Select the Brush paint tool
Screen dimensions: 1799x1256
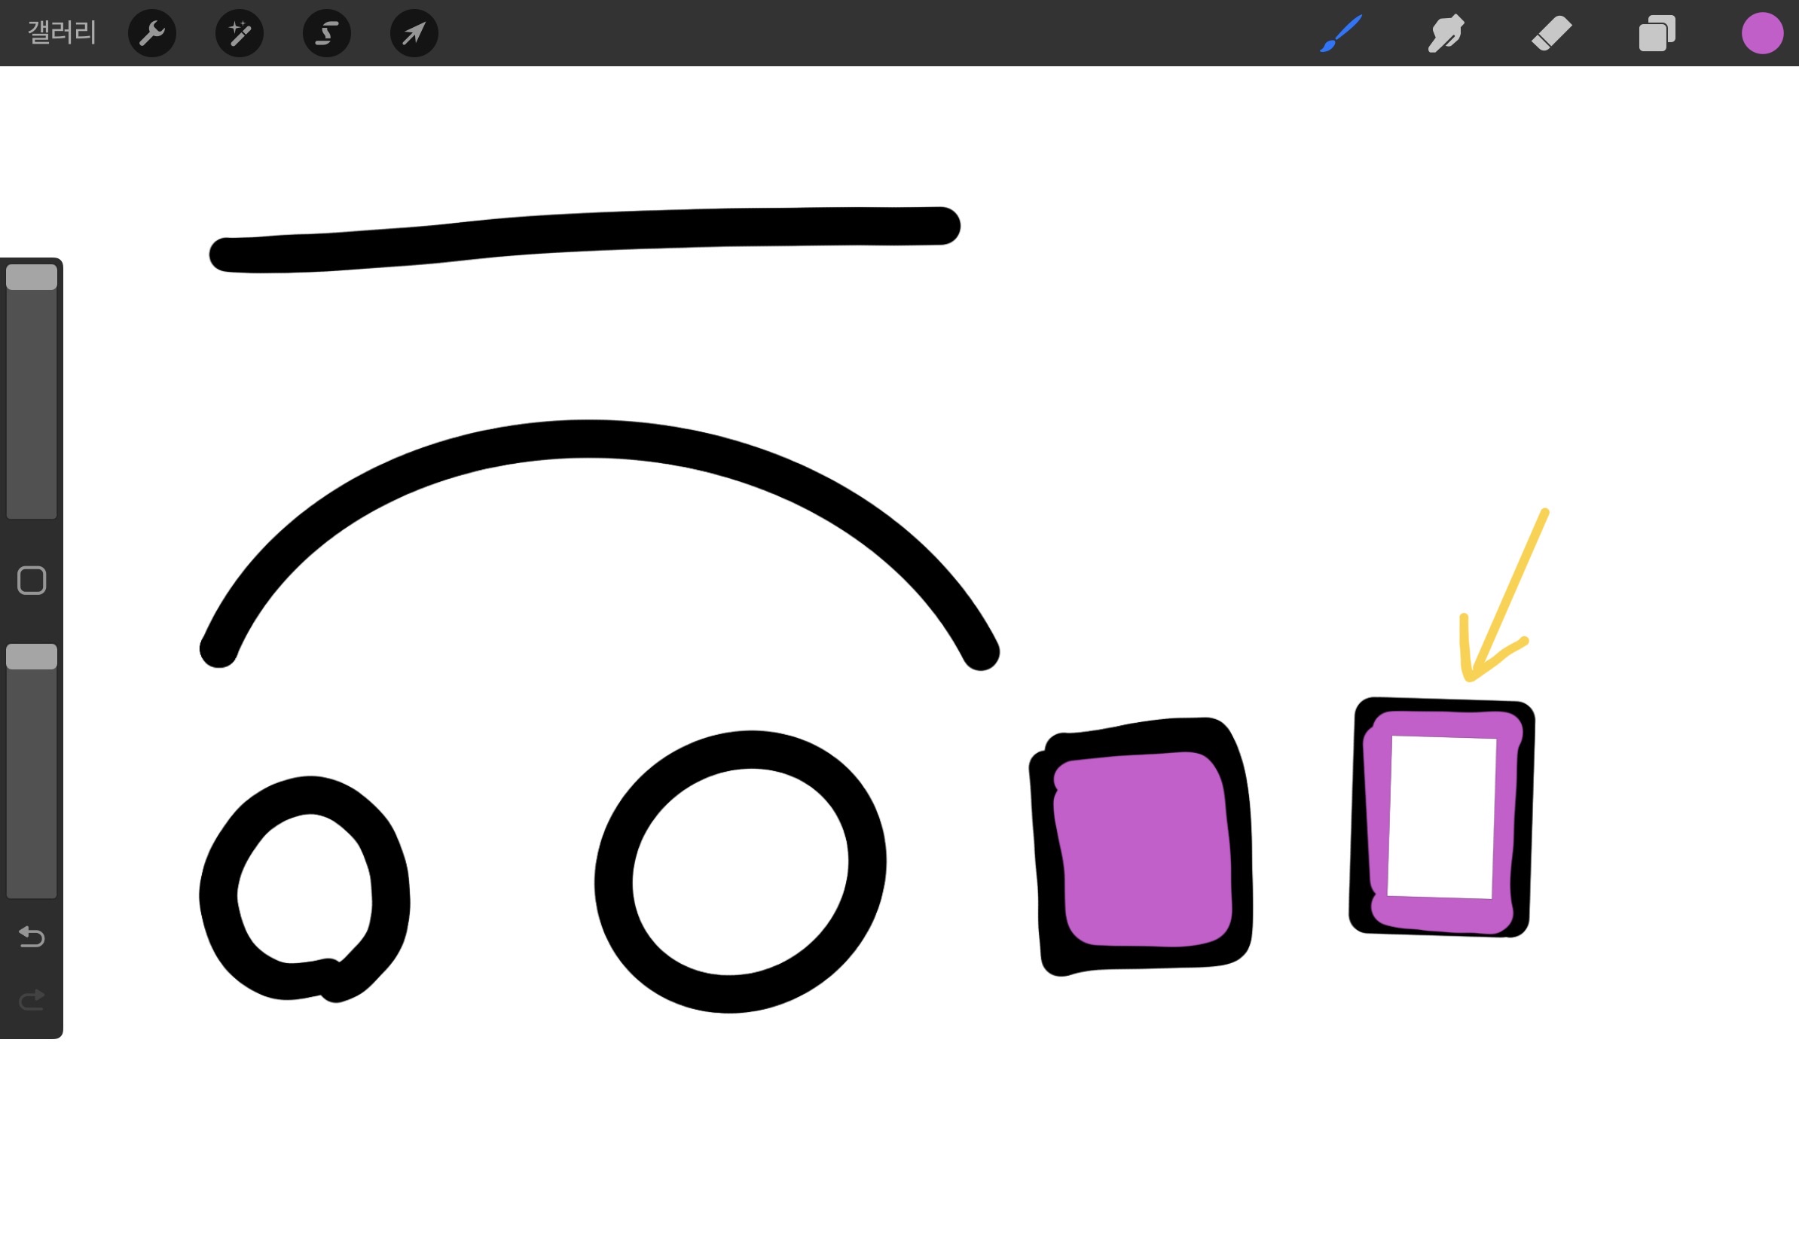[1341, 34]
